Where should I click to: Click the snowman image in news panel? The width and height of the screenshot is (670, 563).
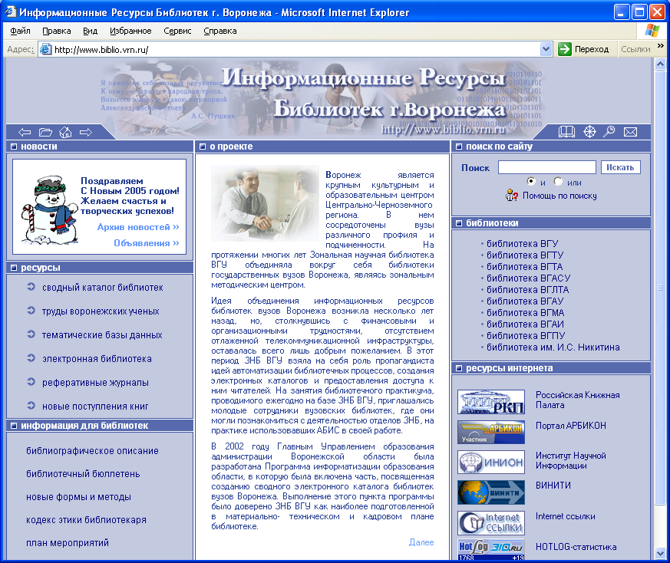coord(48,209)
